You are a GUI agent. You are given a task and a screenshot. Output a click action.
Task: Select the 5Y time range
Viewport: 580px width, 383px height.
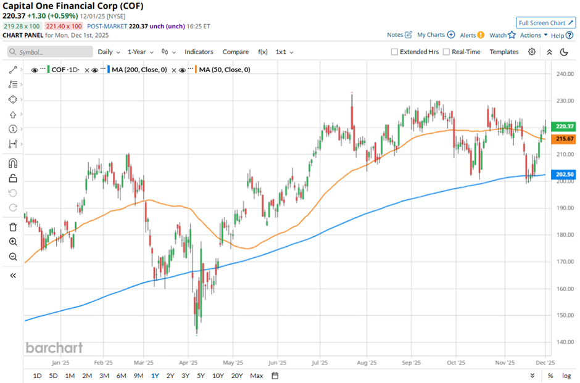[x=201, y=376]
